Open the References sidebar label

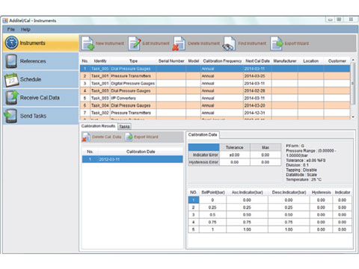tap(33, 61)
